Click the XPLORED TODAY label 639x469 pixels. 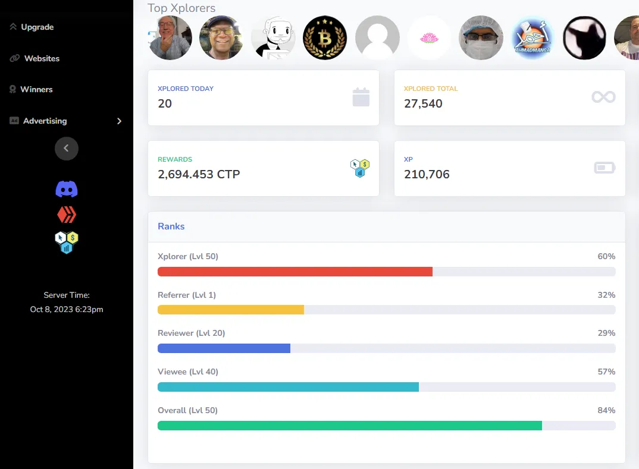pyautogui.click(x=186, y=89)
